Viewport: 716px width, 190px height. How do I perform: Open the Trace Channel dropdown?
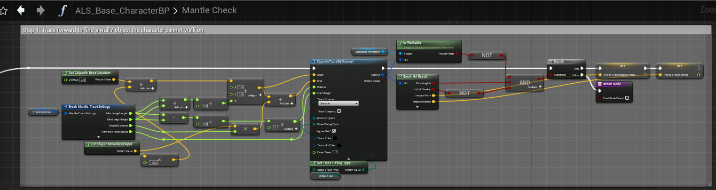click(x=338, y=103)
